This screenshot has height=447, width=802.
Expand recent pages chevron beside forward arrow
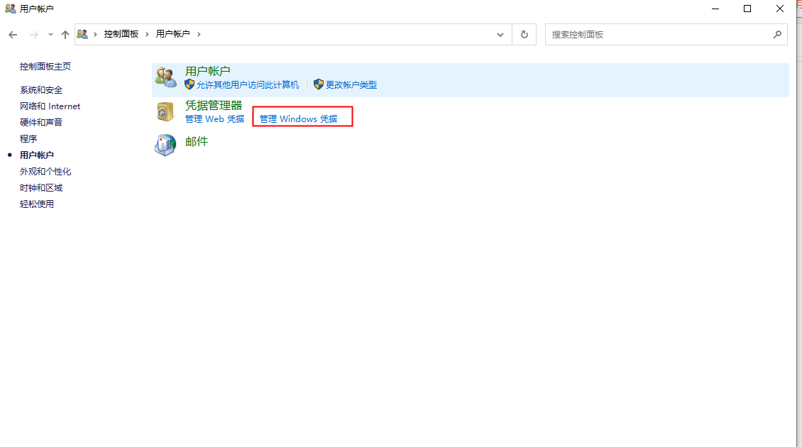tap(50, 34)
